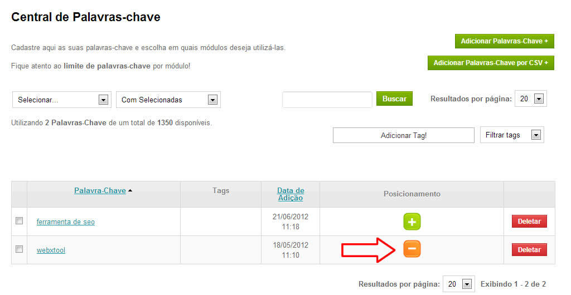Expand the Com Selecionadas dropdown
The height and width of the screenshot is (295, 571).
click(168, 100)
